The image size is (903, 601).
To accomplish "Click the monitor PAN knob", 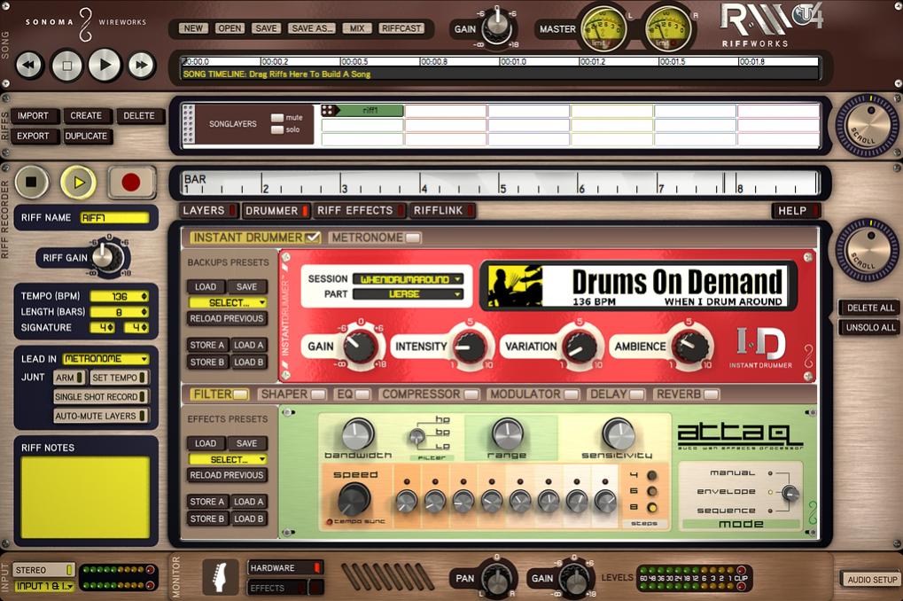I will pos(495,579).
